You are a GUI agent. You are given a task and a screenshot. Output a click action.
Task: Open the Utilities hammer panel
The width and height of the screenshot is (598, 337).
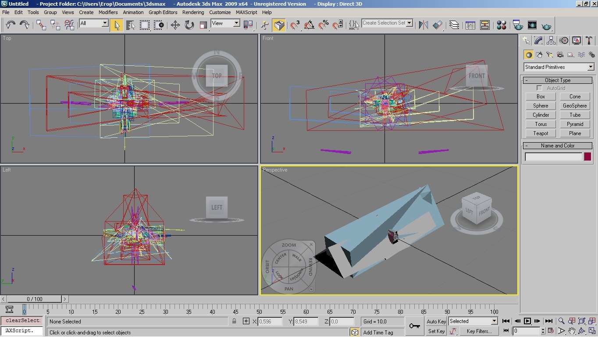(x=589, y=41)
